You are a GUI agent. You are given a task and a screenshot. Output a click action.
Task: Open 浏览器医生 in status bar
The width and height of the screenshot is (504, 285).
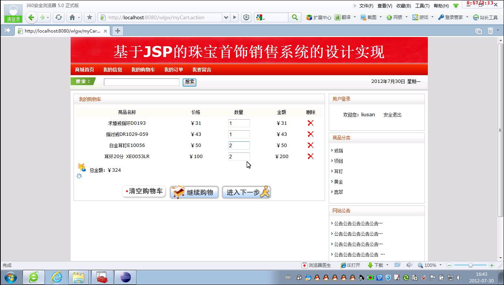pyautogui.click(x=316, y=265)
